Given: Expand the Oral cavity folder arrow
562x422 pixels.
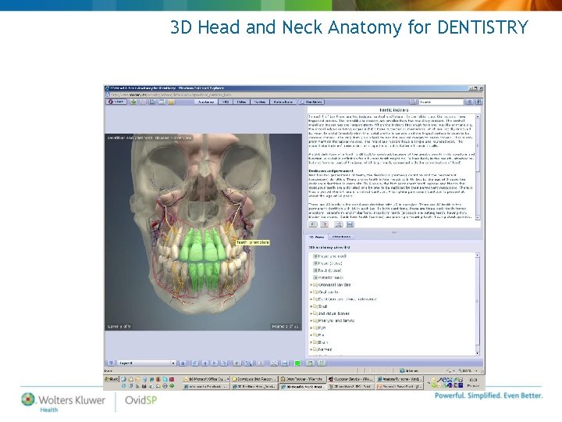Looking at the screenshot, I should pyautogui.click(x=311, y=292).
